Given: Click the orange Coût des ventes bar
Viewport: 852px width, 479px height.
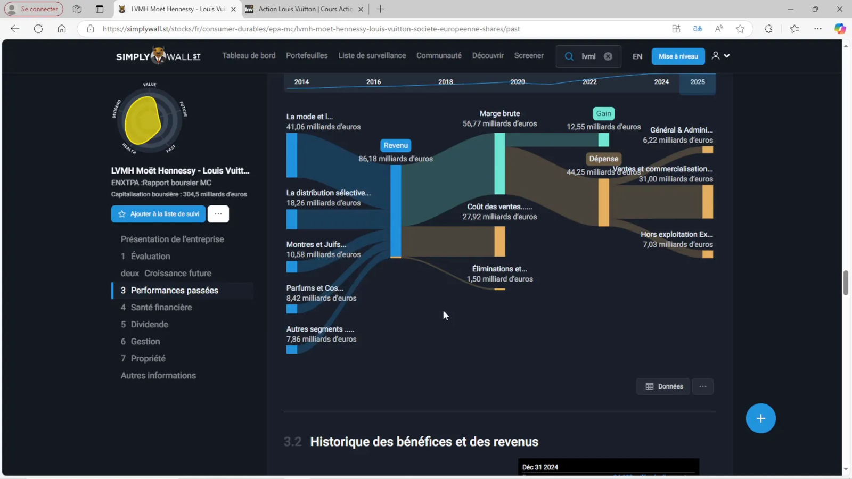Looking at the screenshot, I should 499,242.
